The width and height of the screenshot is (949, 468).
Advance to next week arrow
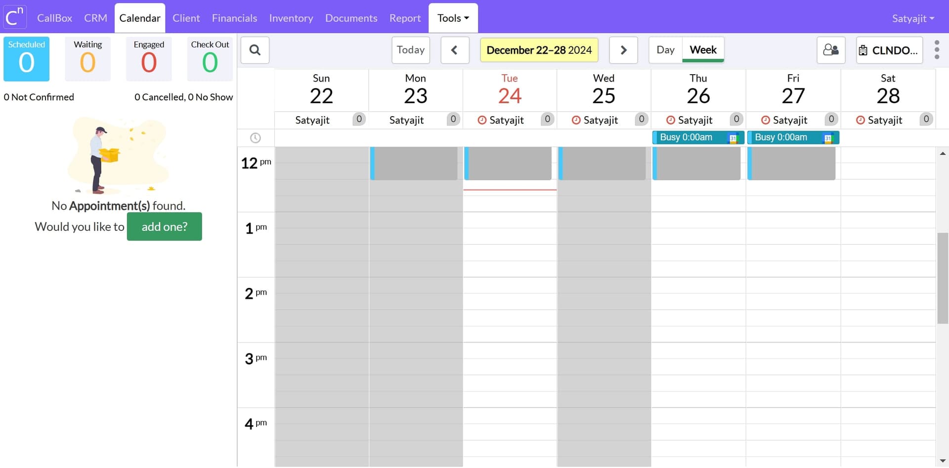pyautogui.click(x=623, y=50)
